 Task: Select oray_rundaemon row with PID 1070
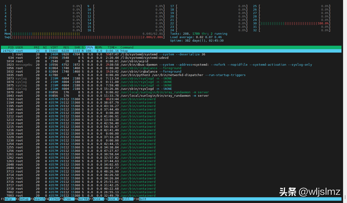point(171,93)
